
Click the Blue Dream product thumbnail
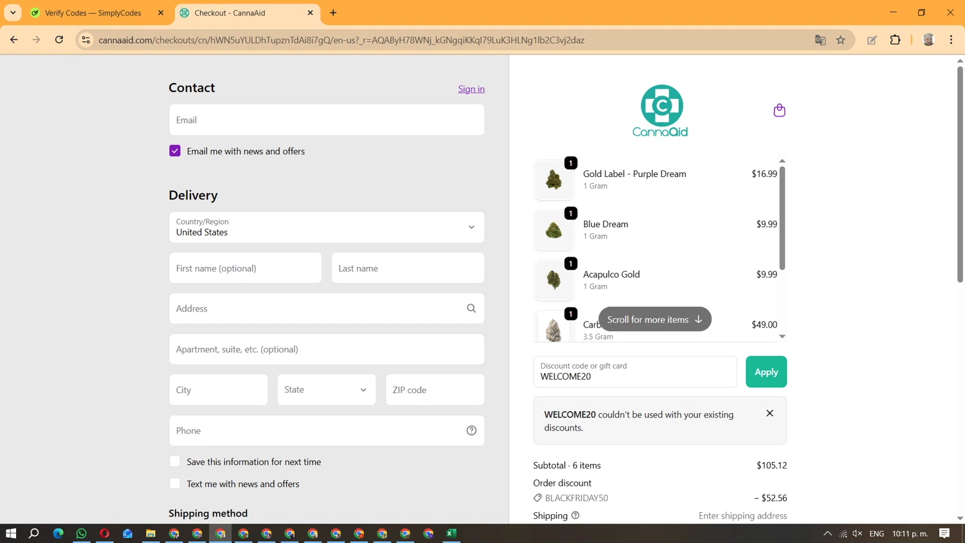(554, 230)
